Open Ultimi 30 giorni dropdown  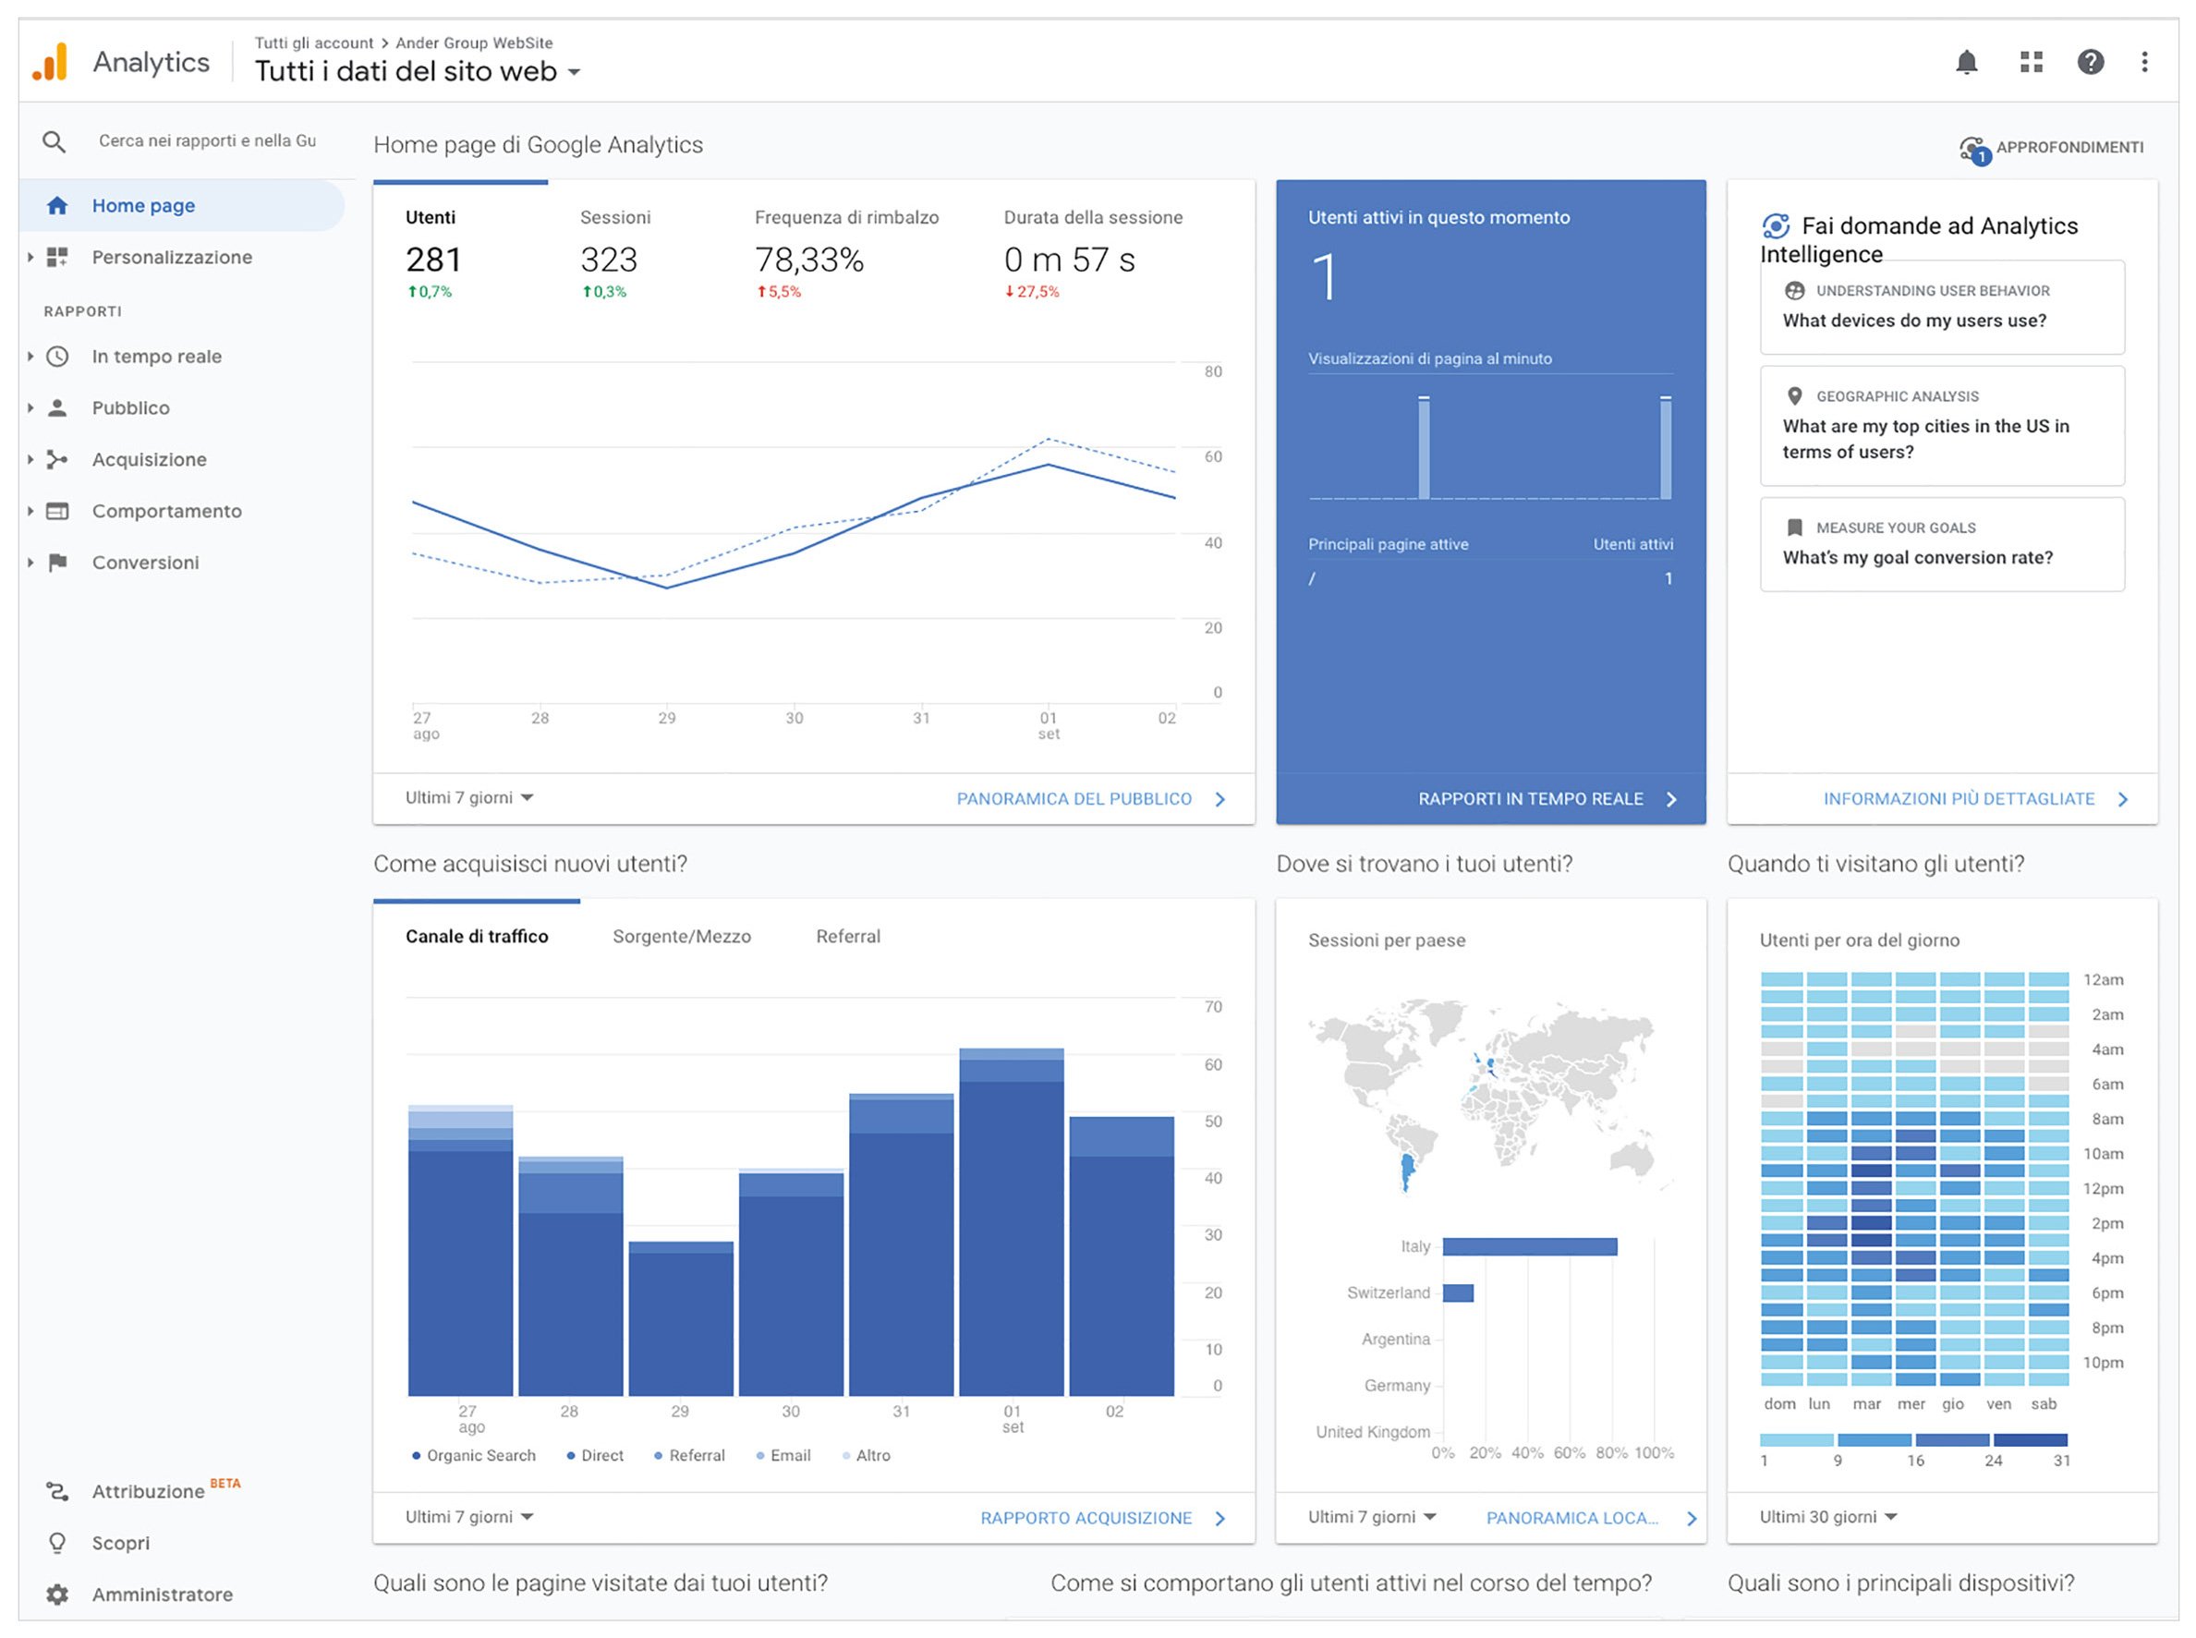click(1827, 1517)
